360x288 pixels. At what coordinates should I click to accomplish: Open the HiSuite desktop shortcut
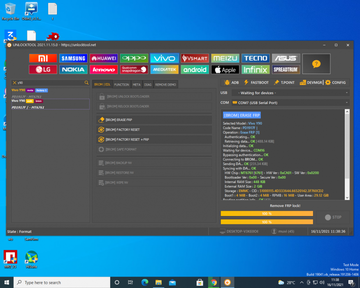(31, 259)
